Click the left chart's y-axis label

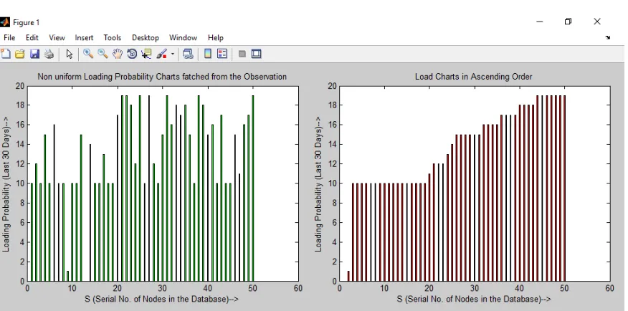pos(6,184)
